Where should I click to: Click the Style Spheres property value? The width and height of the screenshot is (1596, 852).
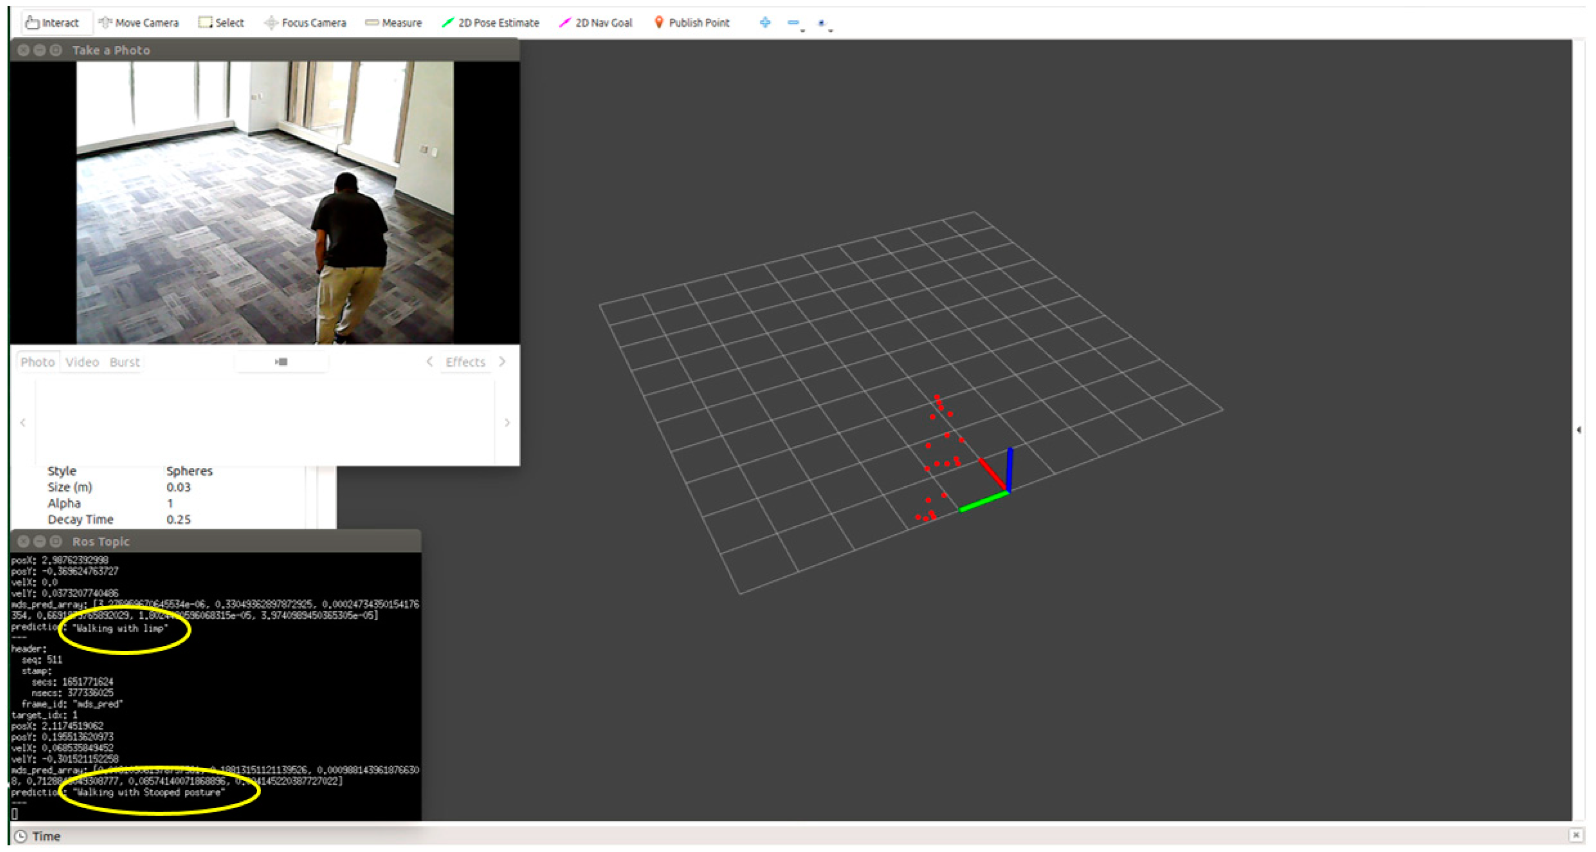[x=189, y=471]
